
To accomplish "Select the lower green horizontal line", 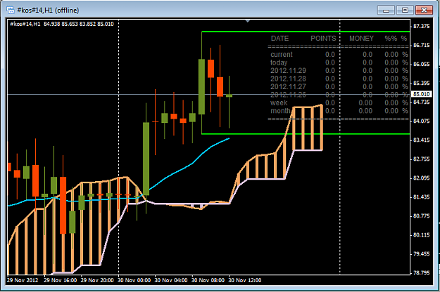I will tap(306, 134).
